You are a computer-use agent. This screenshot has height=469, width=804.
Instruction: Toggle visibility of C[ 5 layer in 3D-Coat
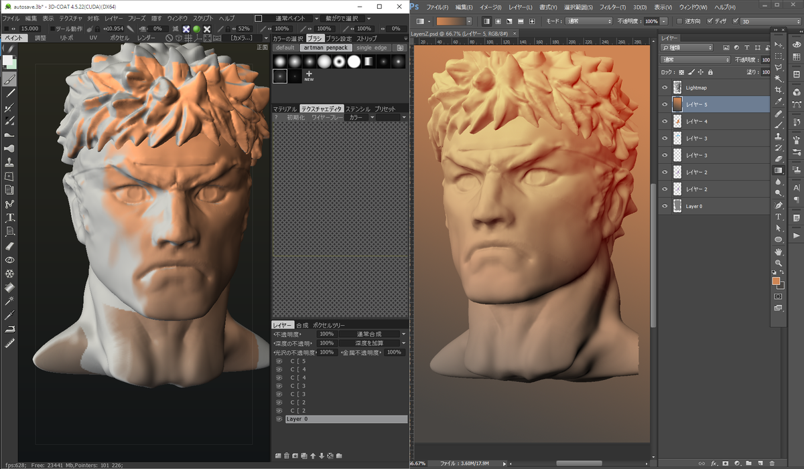point(279,361)
